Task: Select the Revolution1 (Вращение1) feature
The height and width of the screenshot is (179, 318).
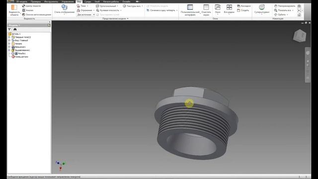Action: (x=19, y=47)
